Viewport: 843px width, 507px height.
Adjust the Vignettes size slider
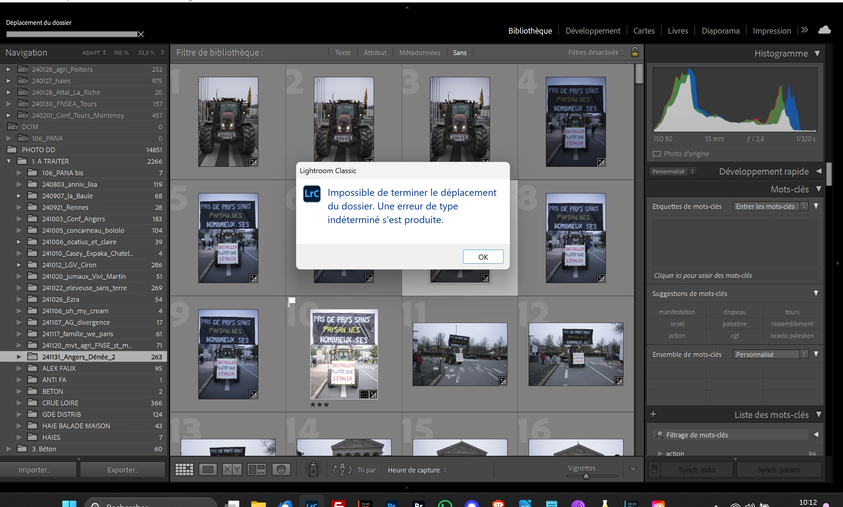click(x=586, y=476)
